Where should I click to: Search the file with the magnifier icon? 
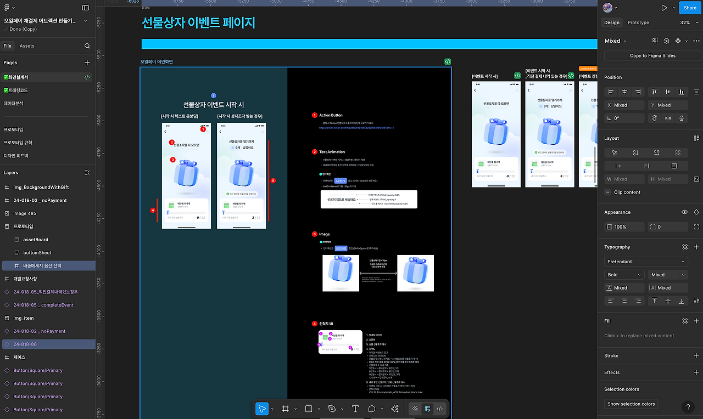click(x=87, y=46)
